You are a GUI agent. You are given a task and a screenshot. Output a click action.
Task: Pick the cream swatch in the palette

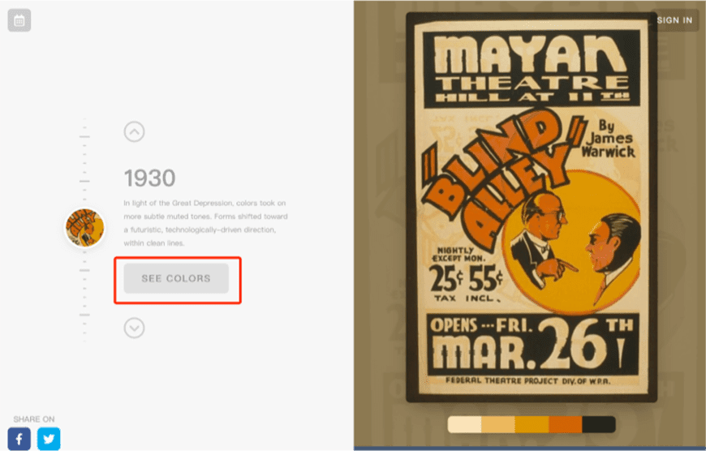[464, 424]
